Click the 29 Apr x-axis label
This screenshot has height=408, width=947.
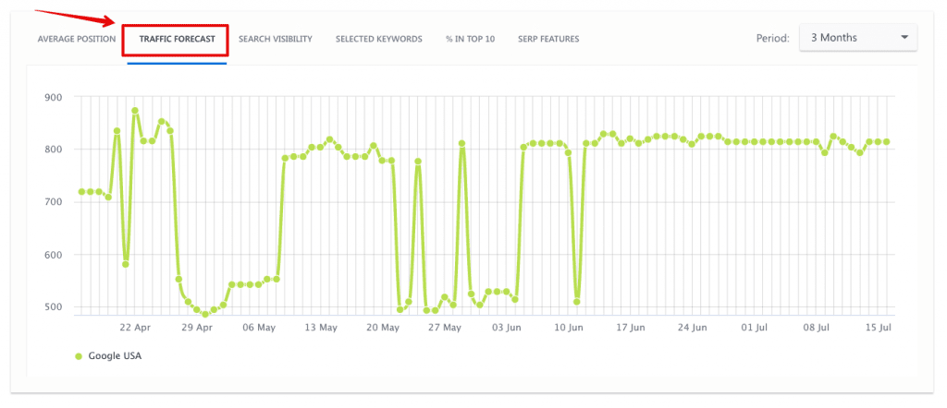tap(198, 328)
